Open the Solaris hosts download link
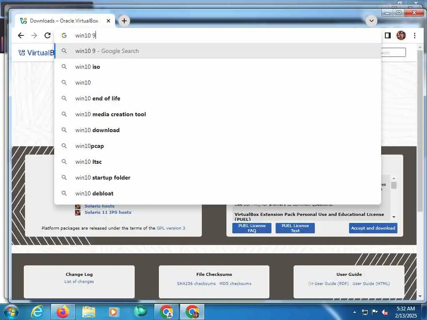This screenshot has height=320, width=427. [99, 206]
